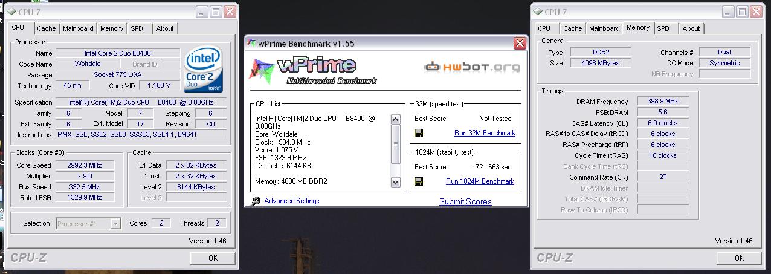The width and height of the screenshot is (771, 274).
Task: Select CPU tab in left CPU-Z window
Action: (x=18, y=27)
